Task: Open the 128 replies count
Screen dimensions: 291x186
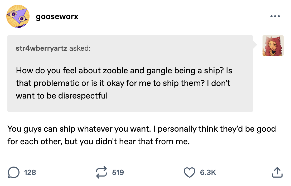Action: tap(30, 172)
